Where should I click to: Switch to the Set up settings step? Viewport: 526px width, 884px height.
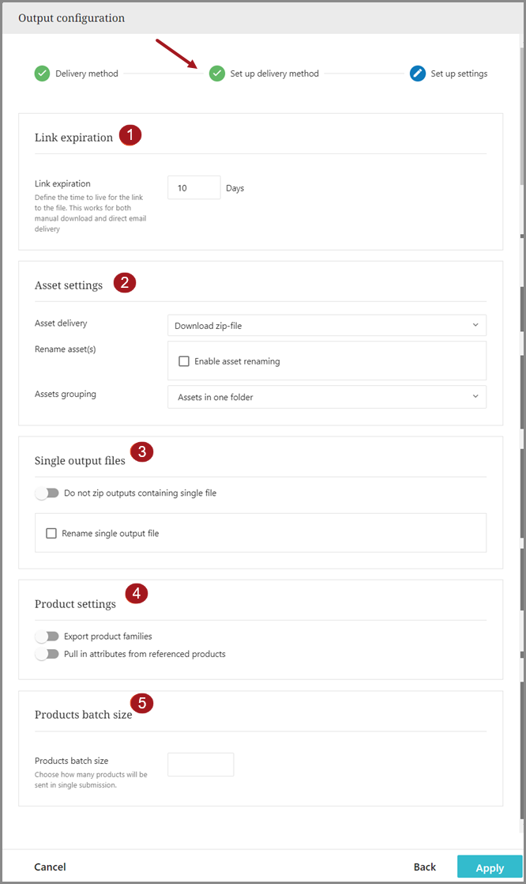(x=459, y=74)
